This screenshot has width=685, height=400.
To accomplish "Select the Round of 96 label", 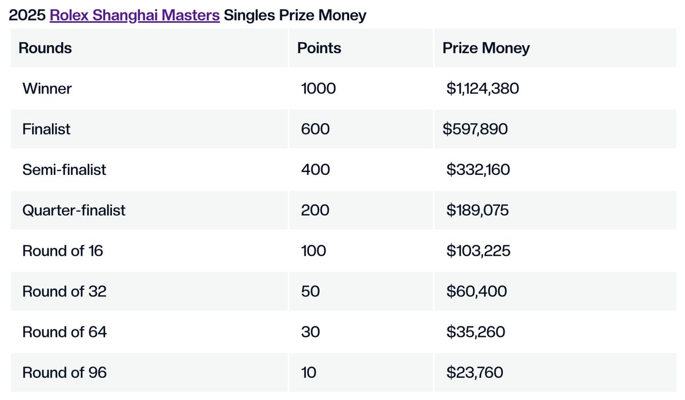I will [64, 373].
